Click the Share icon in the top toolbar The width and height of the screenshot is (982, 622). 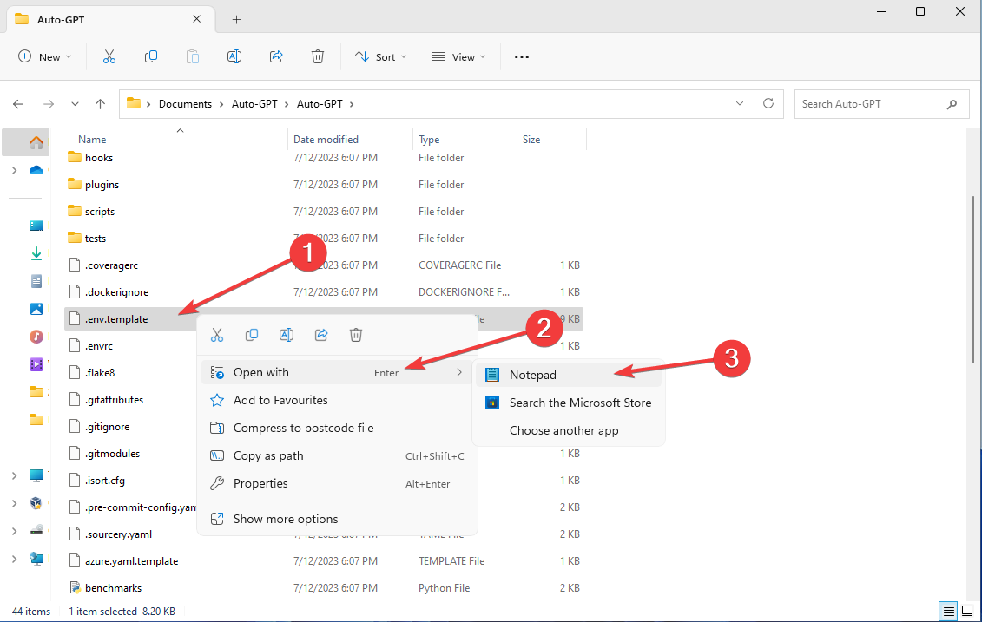[276, 57]
